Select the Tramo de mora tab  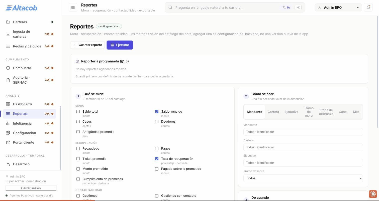[x=309, y=112]
